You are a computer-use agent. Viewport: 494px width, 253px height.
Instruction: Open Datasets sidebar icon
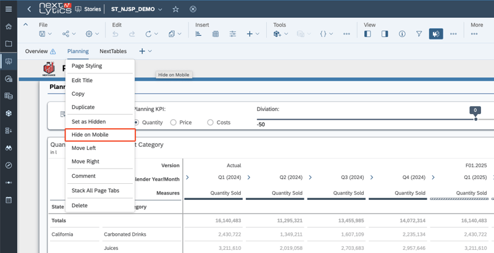point(9,96)
